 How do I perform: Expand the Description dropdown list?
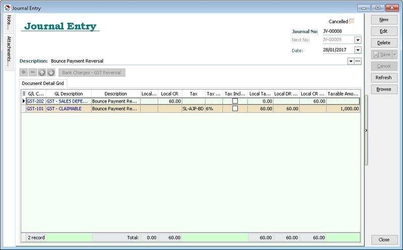pyautogui.click(x=351, y=61)
